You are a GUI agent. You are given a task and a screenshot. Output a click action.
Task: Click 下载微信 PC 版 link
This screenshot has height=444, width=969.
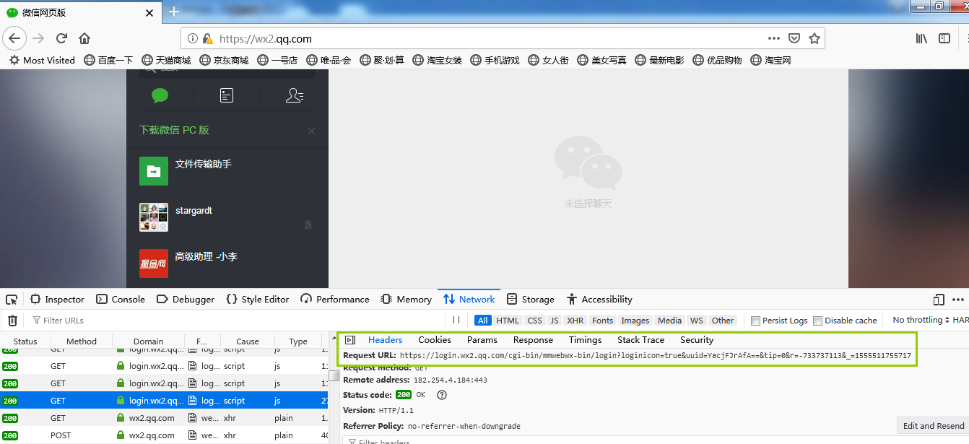point(174,130)
